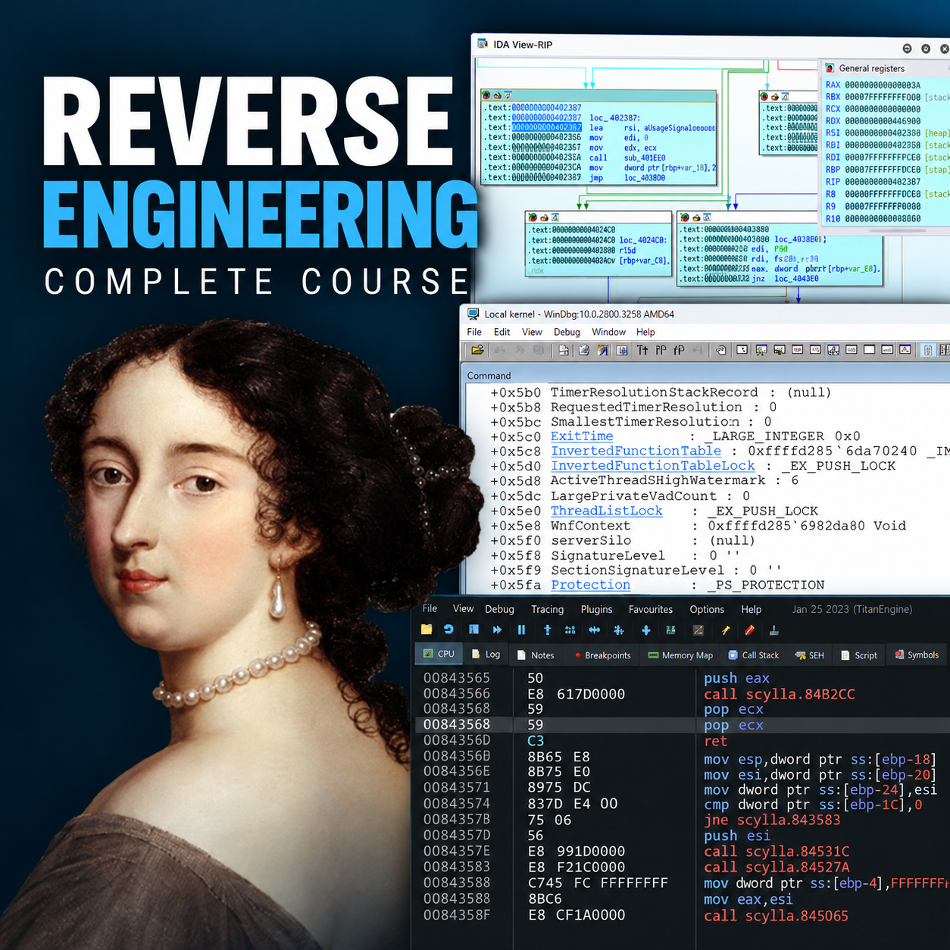
Task: Open the Breakpoints tab in x64dbg
Action: 602,655
